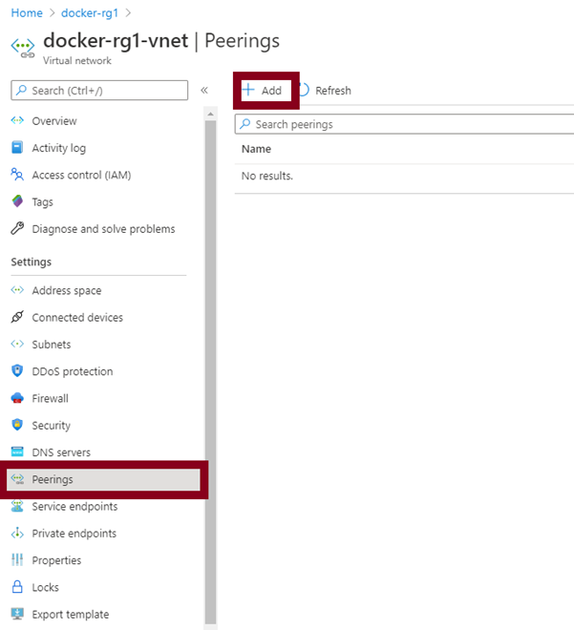Click the Subnets icon
The width and height of the screenshot is (574, 630).
coord(17,344)
